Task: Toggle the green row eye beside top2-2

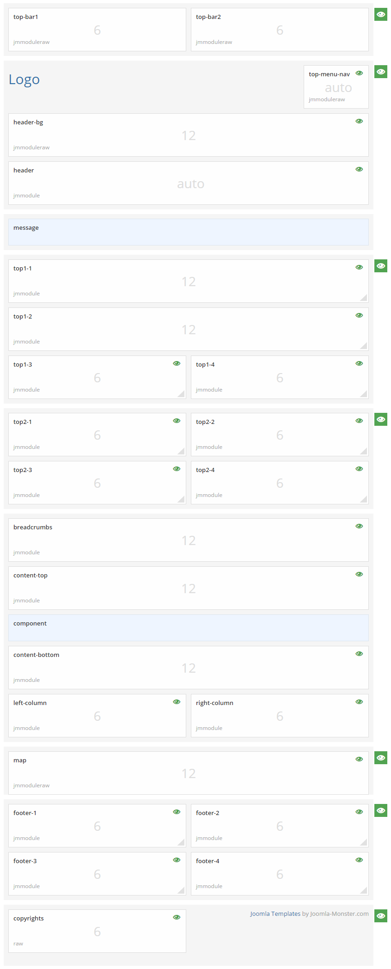Action: pos(381,419)
